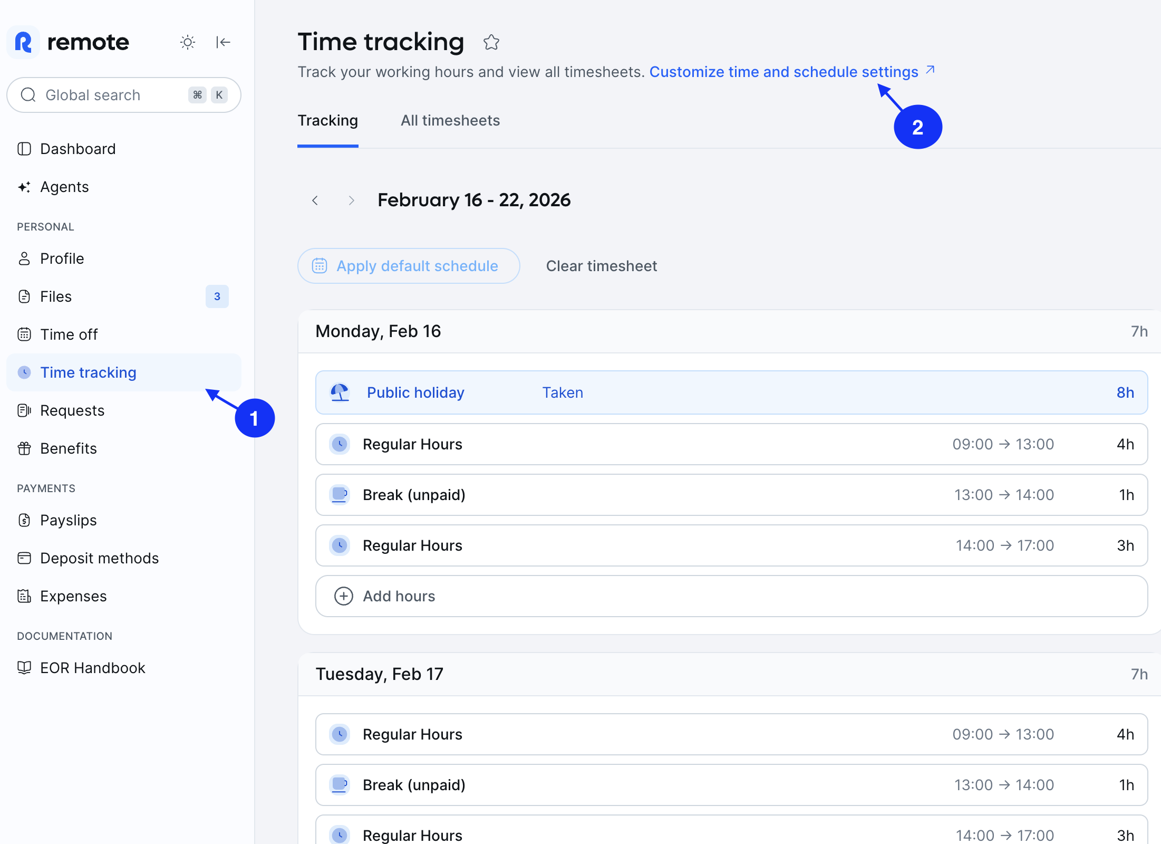Click Clear timesheet button
This screenshot has height=844, width=1161.
point(602,266)
